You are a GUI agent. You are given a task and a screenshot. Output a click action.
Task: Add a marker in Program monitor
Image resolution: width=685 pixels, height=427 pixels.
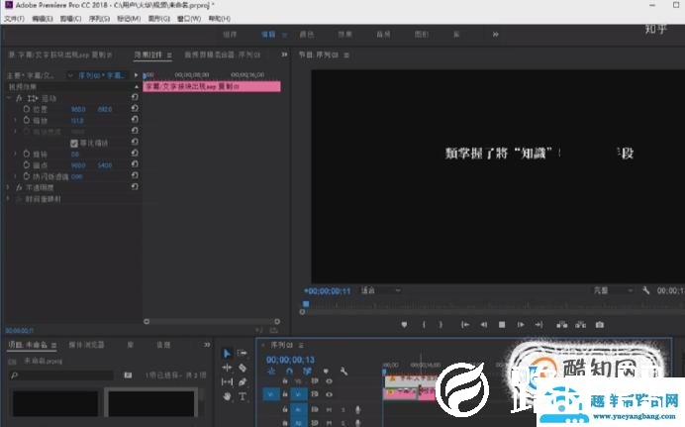tap(404, 325)
